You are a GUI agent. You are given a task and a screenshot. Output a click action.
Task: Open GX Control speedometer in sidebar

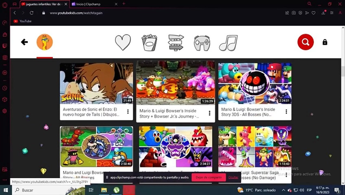(5, 23)
